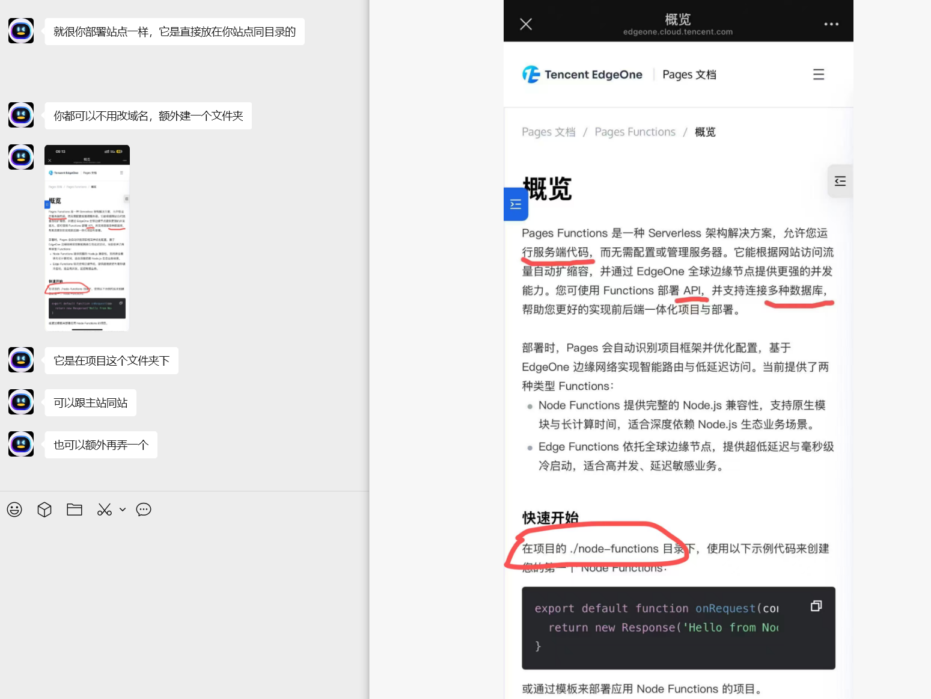
Task: Expand the screenshot options dropdown arrow
Action: pyautogui.click(x=123, y=510)
